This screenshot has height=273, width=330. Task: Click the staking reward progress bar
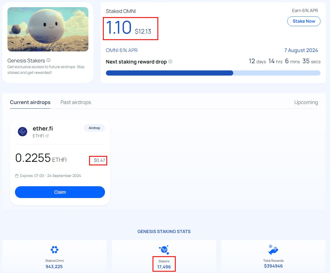213,73
